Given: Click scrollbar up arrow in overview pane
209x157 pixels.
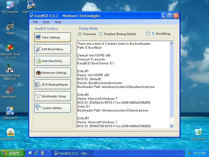Looking at the screenshot, I should (x=172, y=43).
